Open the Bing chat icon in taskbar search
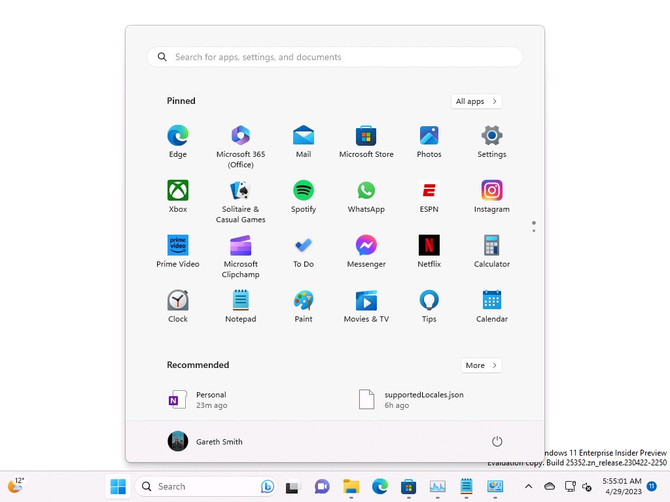 [268, 486]
